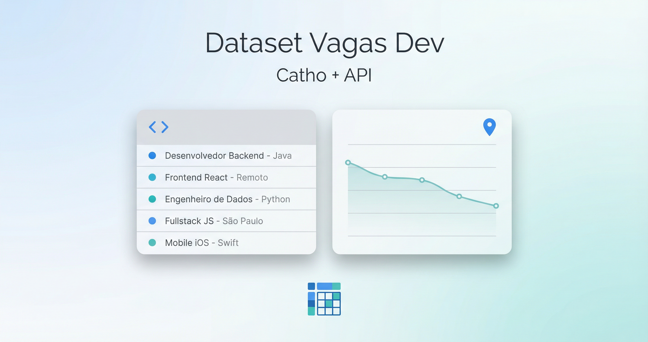The image size is (648, 342).
Task: Click the dot beside Frontend React
Action: coord(152,177)
